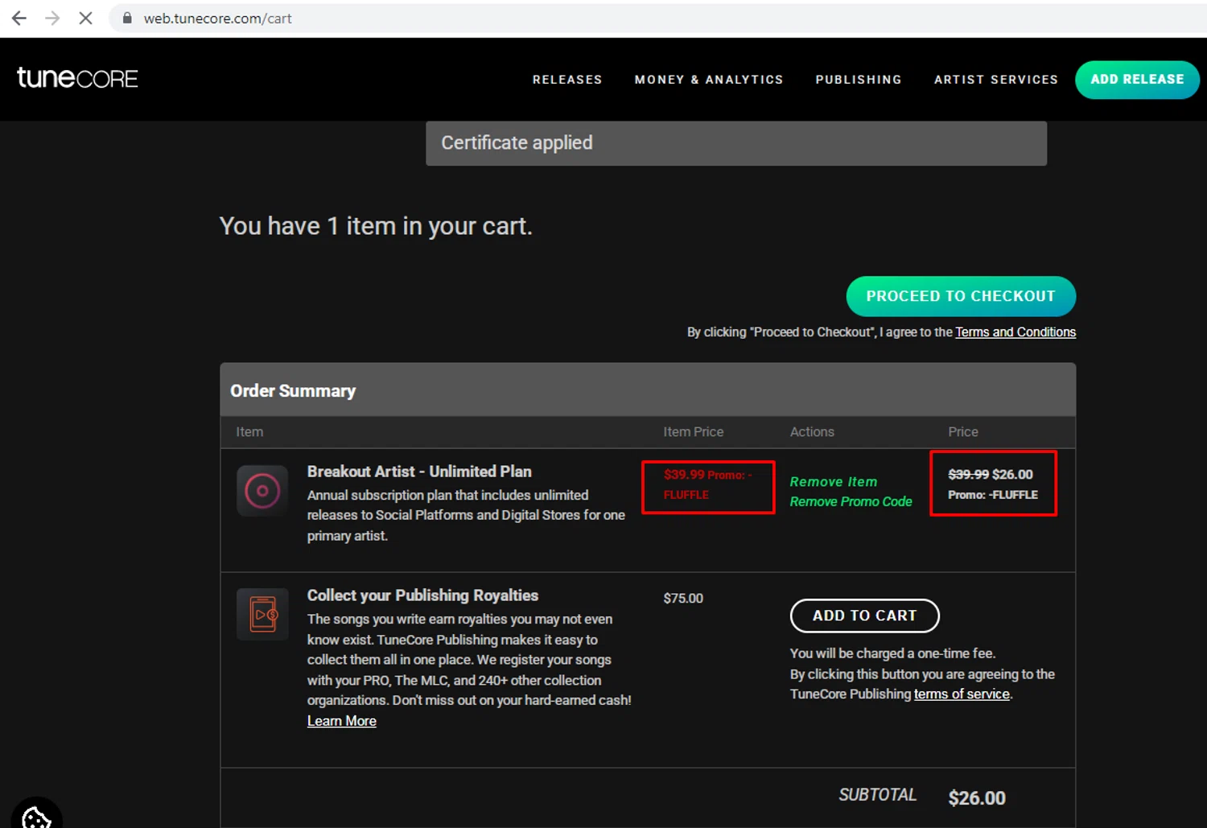Viewport: 1207px width, 828px height.
Task: Open the Terms and Conditions link
Action: [1015, 332]
